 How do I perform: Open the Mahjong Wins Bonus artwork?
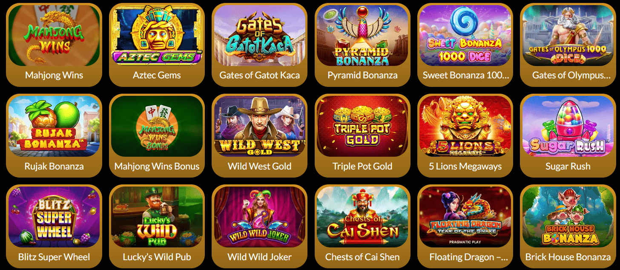point(157,126)
